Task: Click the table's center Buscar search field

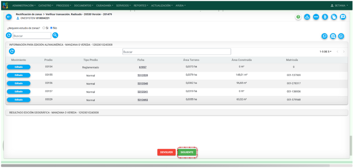Action: (177, 52)
